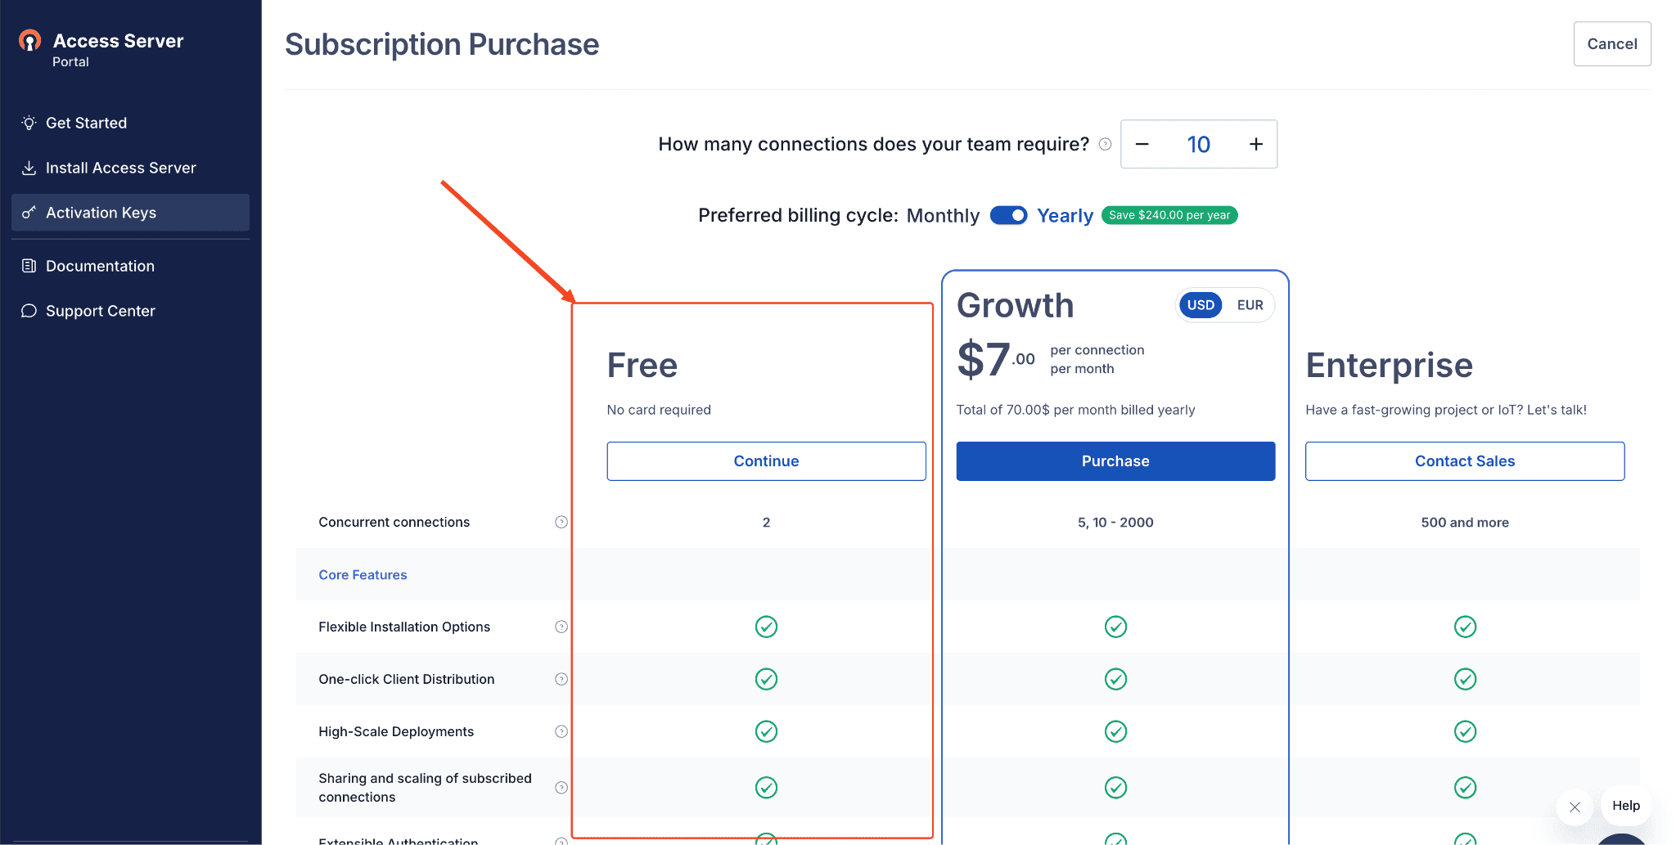Image resolution: width=1676 pixels, height=845 pixels.
Task: Open Get Started in sidebar
Action: [x=86, y=123]
